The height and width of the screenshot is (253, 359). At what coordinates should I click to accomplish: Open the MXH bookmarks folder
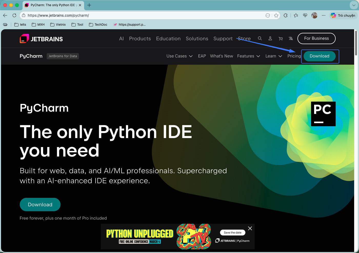click(x=38, y=25)
